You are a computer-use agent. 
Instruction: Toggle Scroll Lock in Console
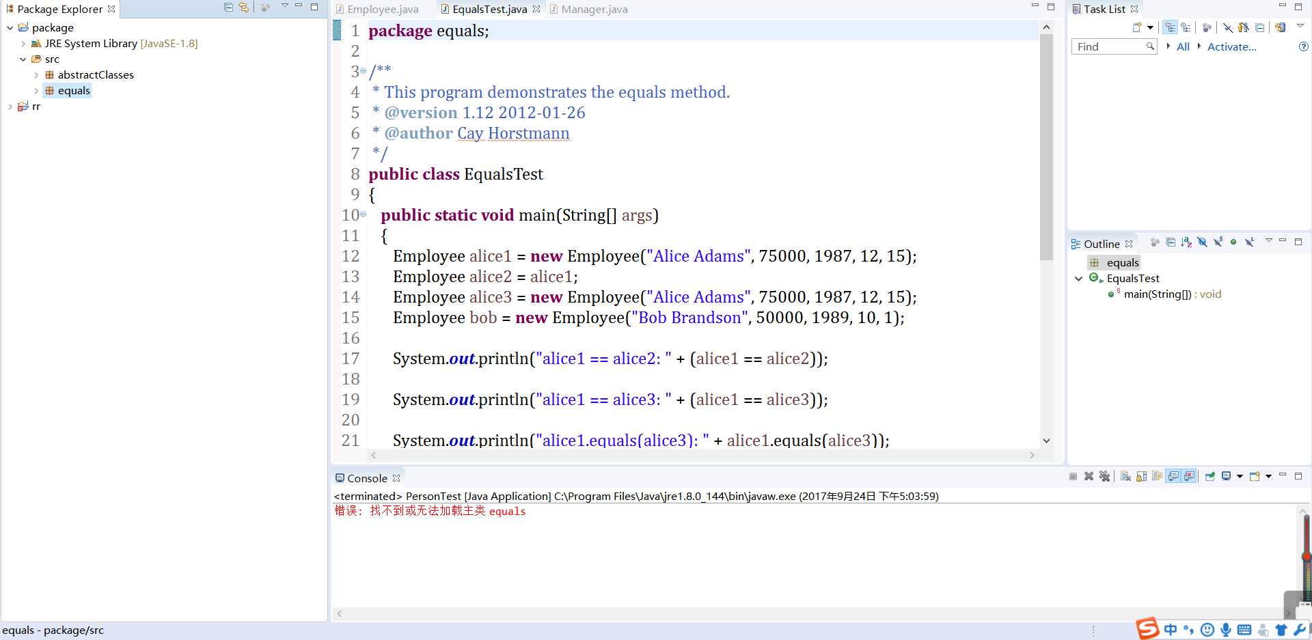coord(1141,476)
